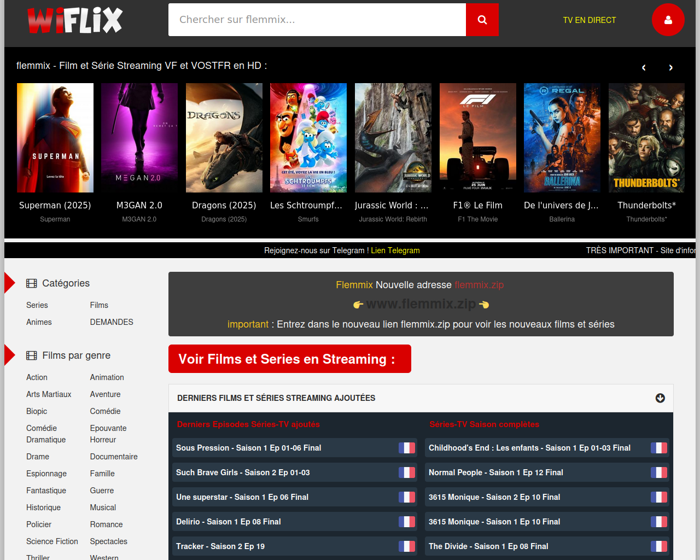Click the French flag on Delirio row
This screenshot has height=560, width=700.
pyautogui.click(x=407, y=522)
